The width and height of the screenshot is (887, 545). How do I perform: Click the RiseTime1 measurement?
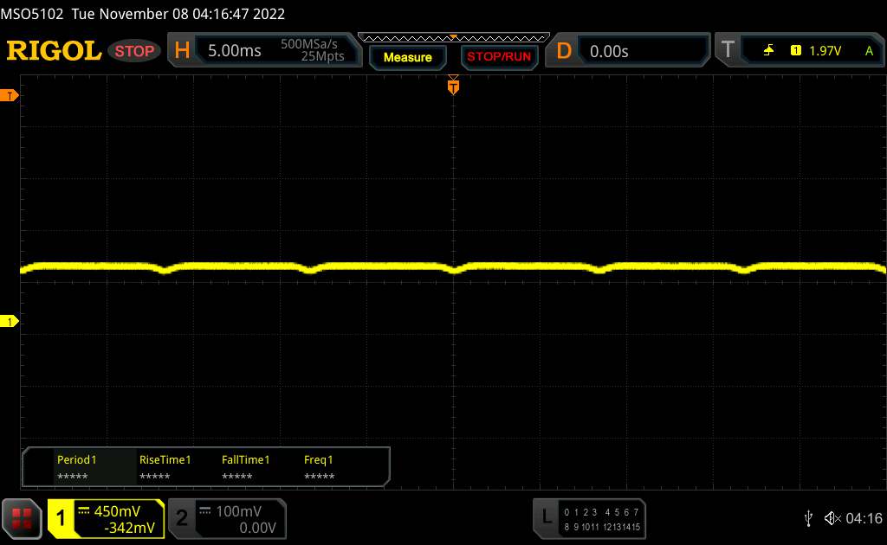(165, 468)
